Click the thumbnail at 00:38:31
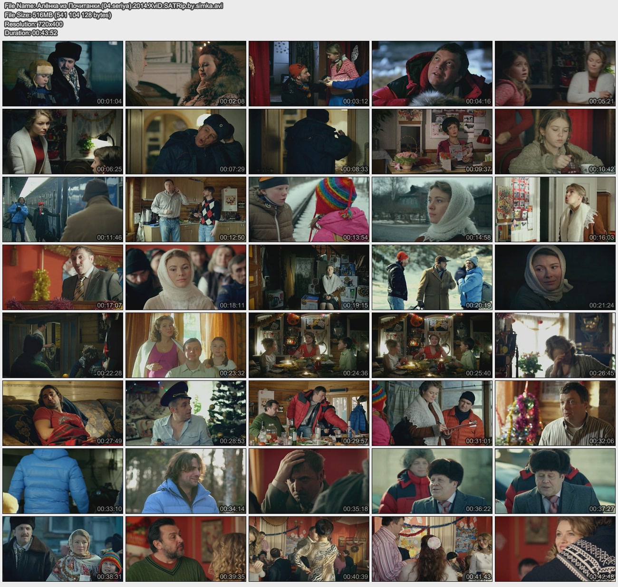This screenshot has width=618, height=587. (x=63, y=549)
